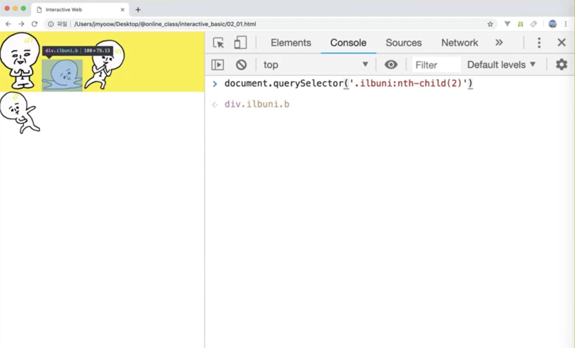Close the DevTools panel
The width and height of the screenshot is (575, 348).
pyautogui.click(x=561, y=42)
